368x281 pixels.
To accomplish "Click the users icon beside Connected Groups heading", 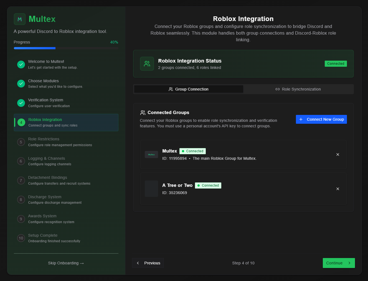I will click(x=143, y=113).
